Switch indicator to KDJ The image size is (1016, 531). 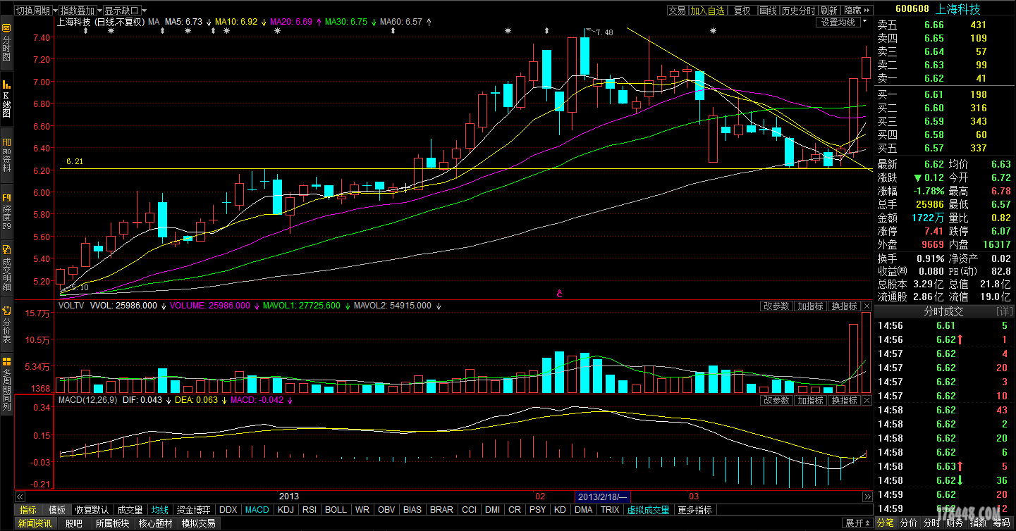(286, 510)
